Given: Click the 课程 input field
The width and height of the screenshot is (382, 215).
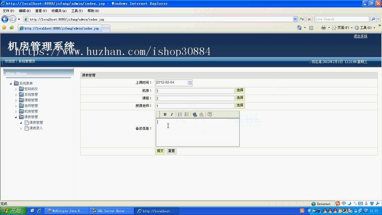Looking at the screenshot, I should 195,98.
